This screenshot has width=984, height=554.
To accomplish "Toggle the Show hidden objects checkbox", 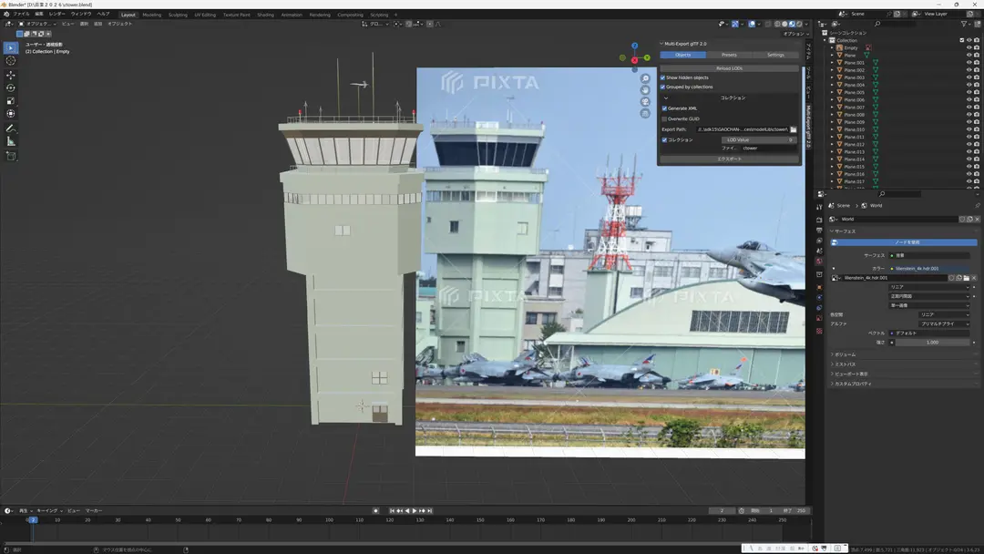I will pyautogui.click(x=662, y=77).
